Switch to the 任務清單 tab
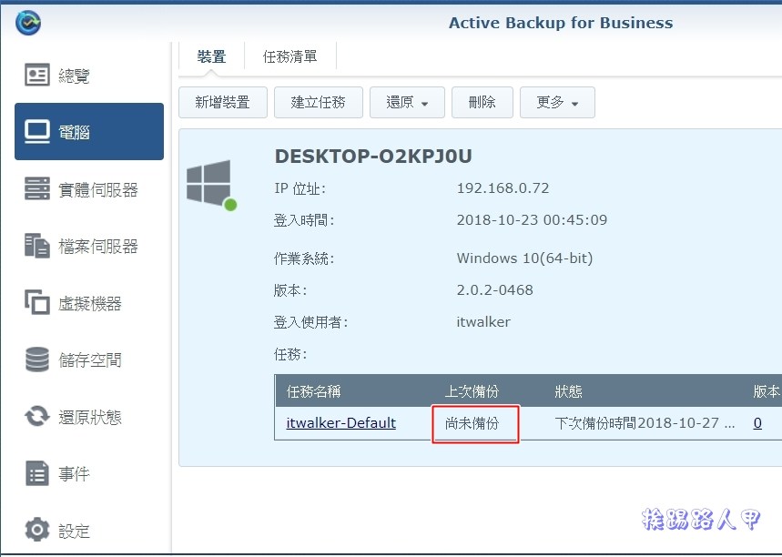 point(289,56)
